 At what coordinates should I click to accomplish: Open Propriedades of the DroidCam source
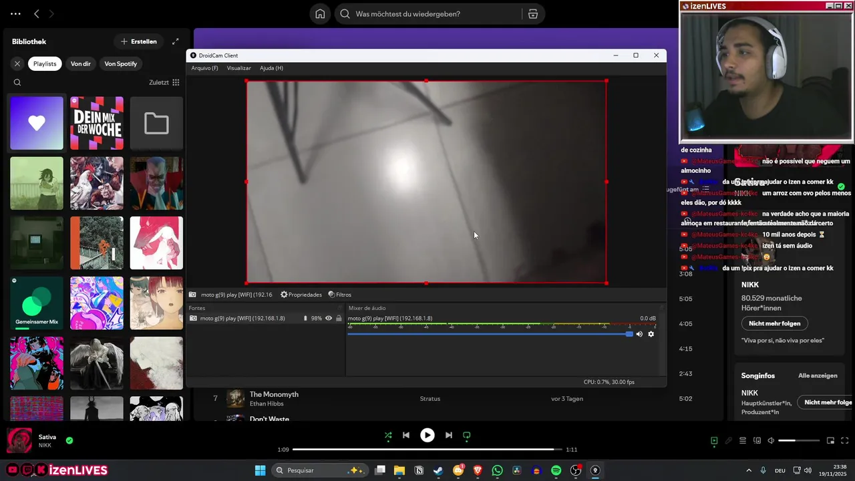click(301, 295)
